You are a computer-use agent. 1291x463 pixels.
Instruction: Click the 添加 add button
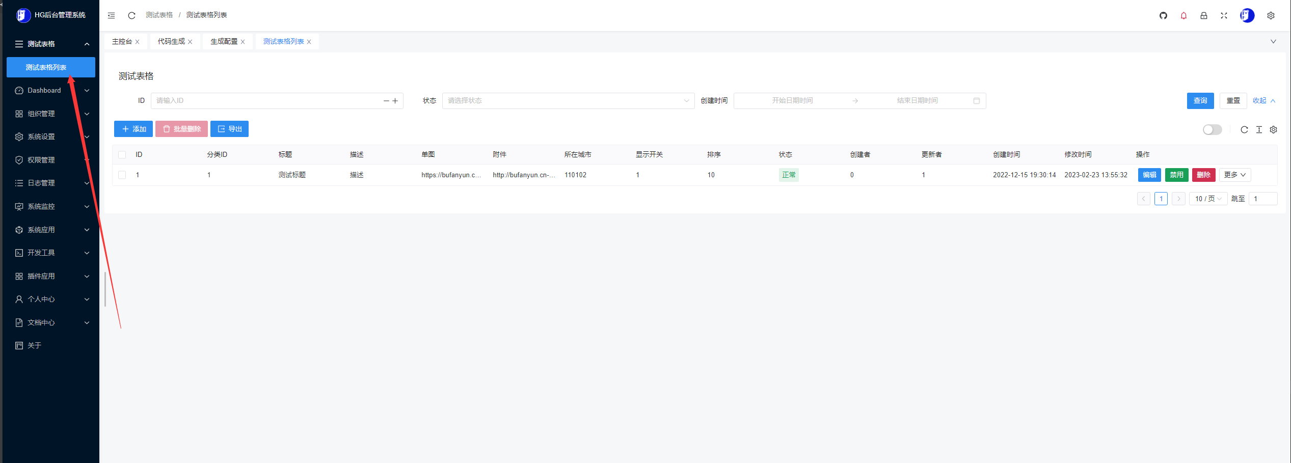[133, 129]
